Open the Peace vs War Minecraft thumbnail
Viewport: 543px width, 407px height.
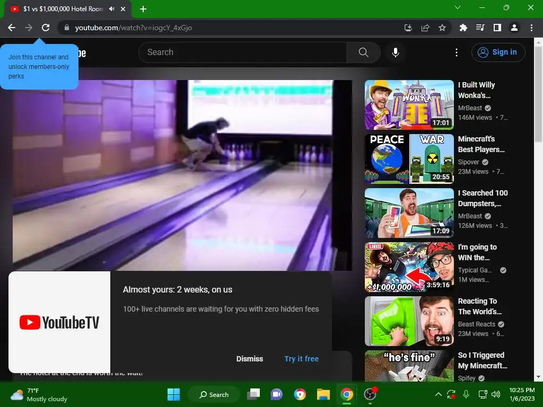(x=409, y=159)
